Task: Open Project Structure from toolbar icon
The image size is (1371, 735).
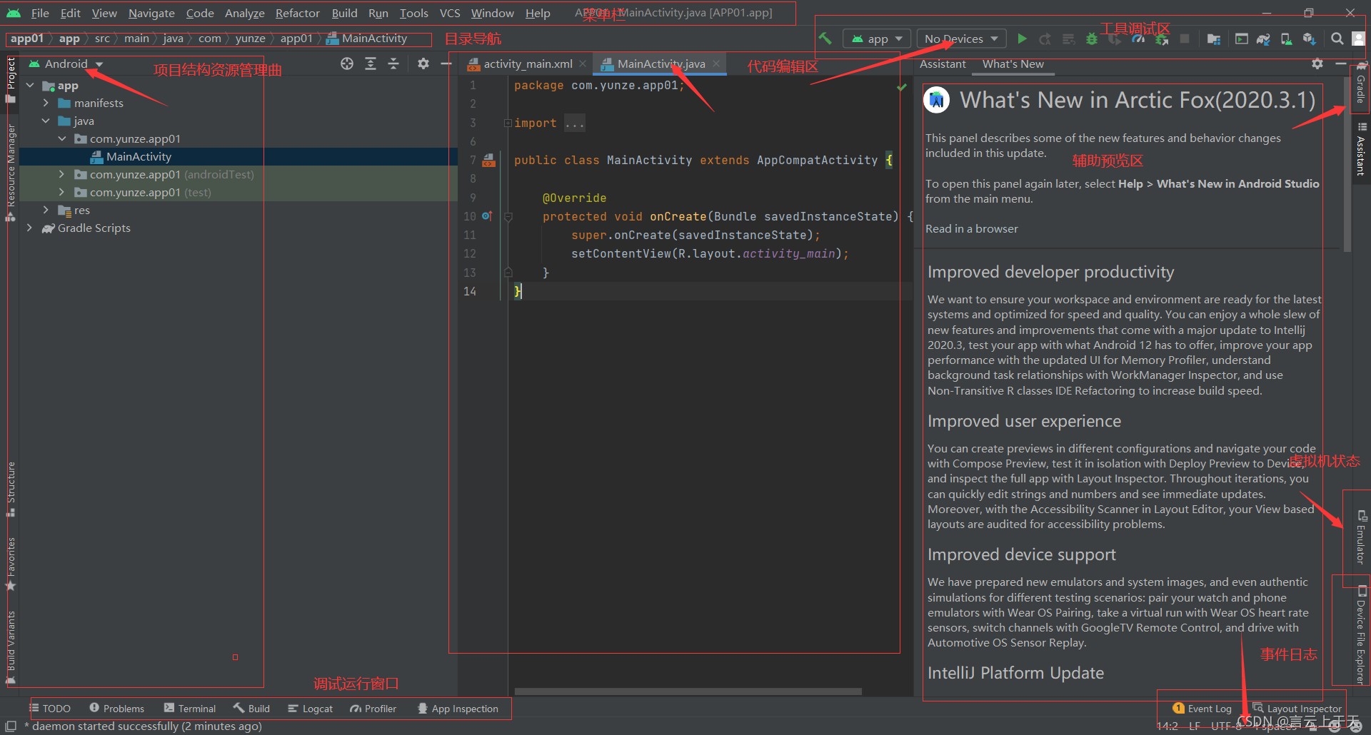Action: pos(1214,39)
